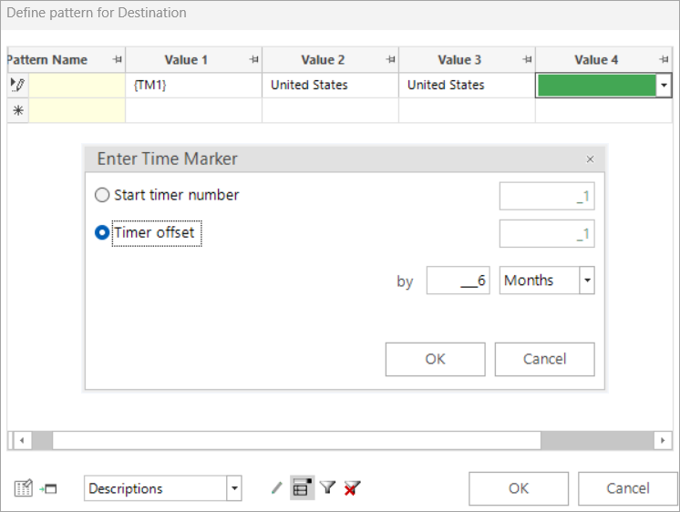The height and width of the screenshot is (512, 680).
Task: Click the Pattern Name cell of edited row
Action: [x=77, y=85]
